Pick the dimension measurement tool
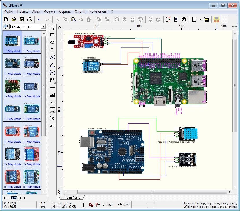 click(x=52, y=80)
